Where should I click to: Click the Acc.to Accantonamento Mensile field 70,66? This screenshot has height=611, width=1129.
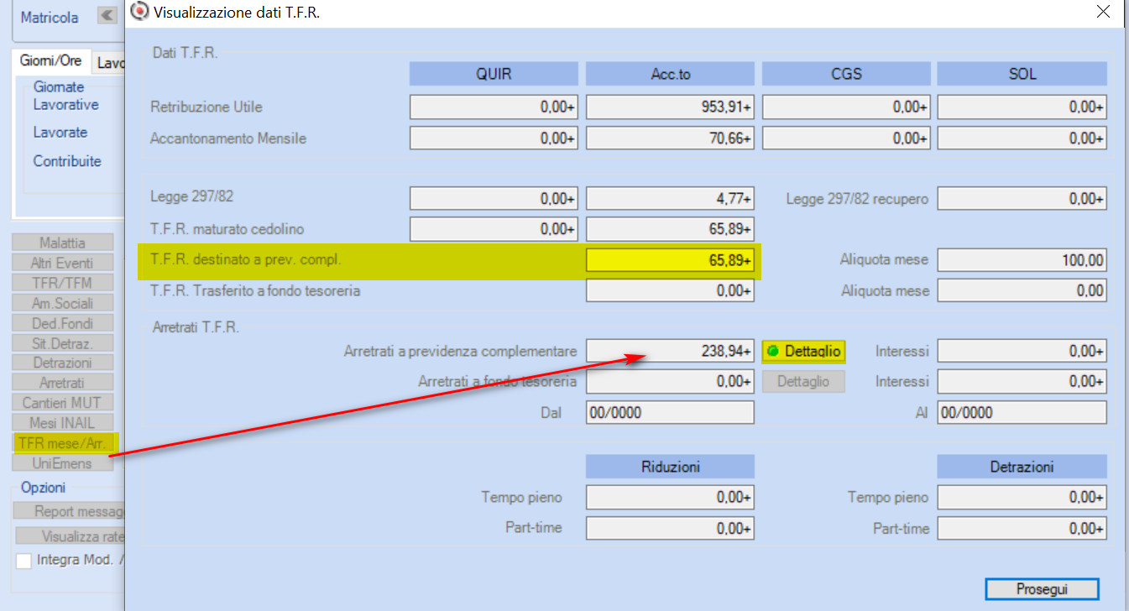click(x=670, y=138)
